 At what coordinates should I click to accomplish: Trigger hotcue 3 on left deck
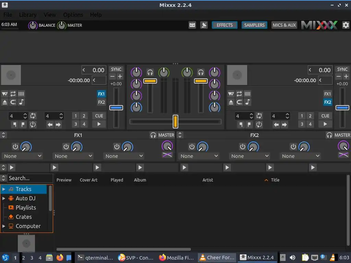click(x=76, y=124)
